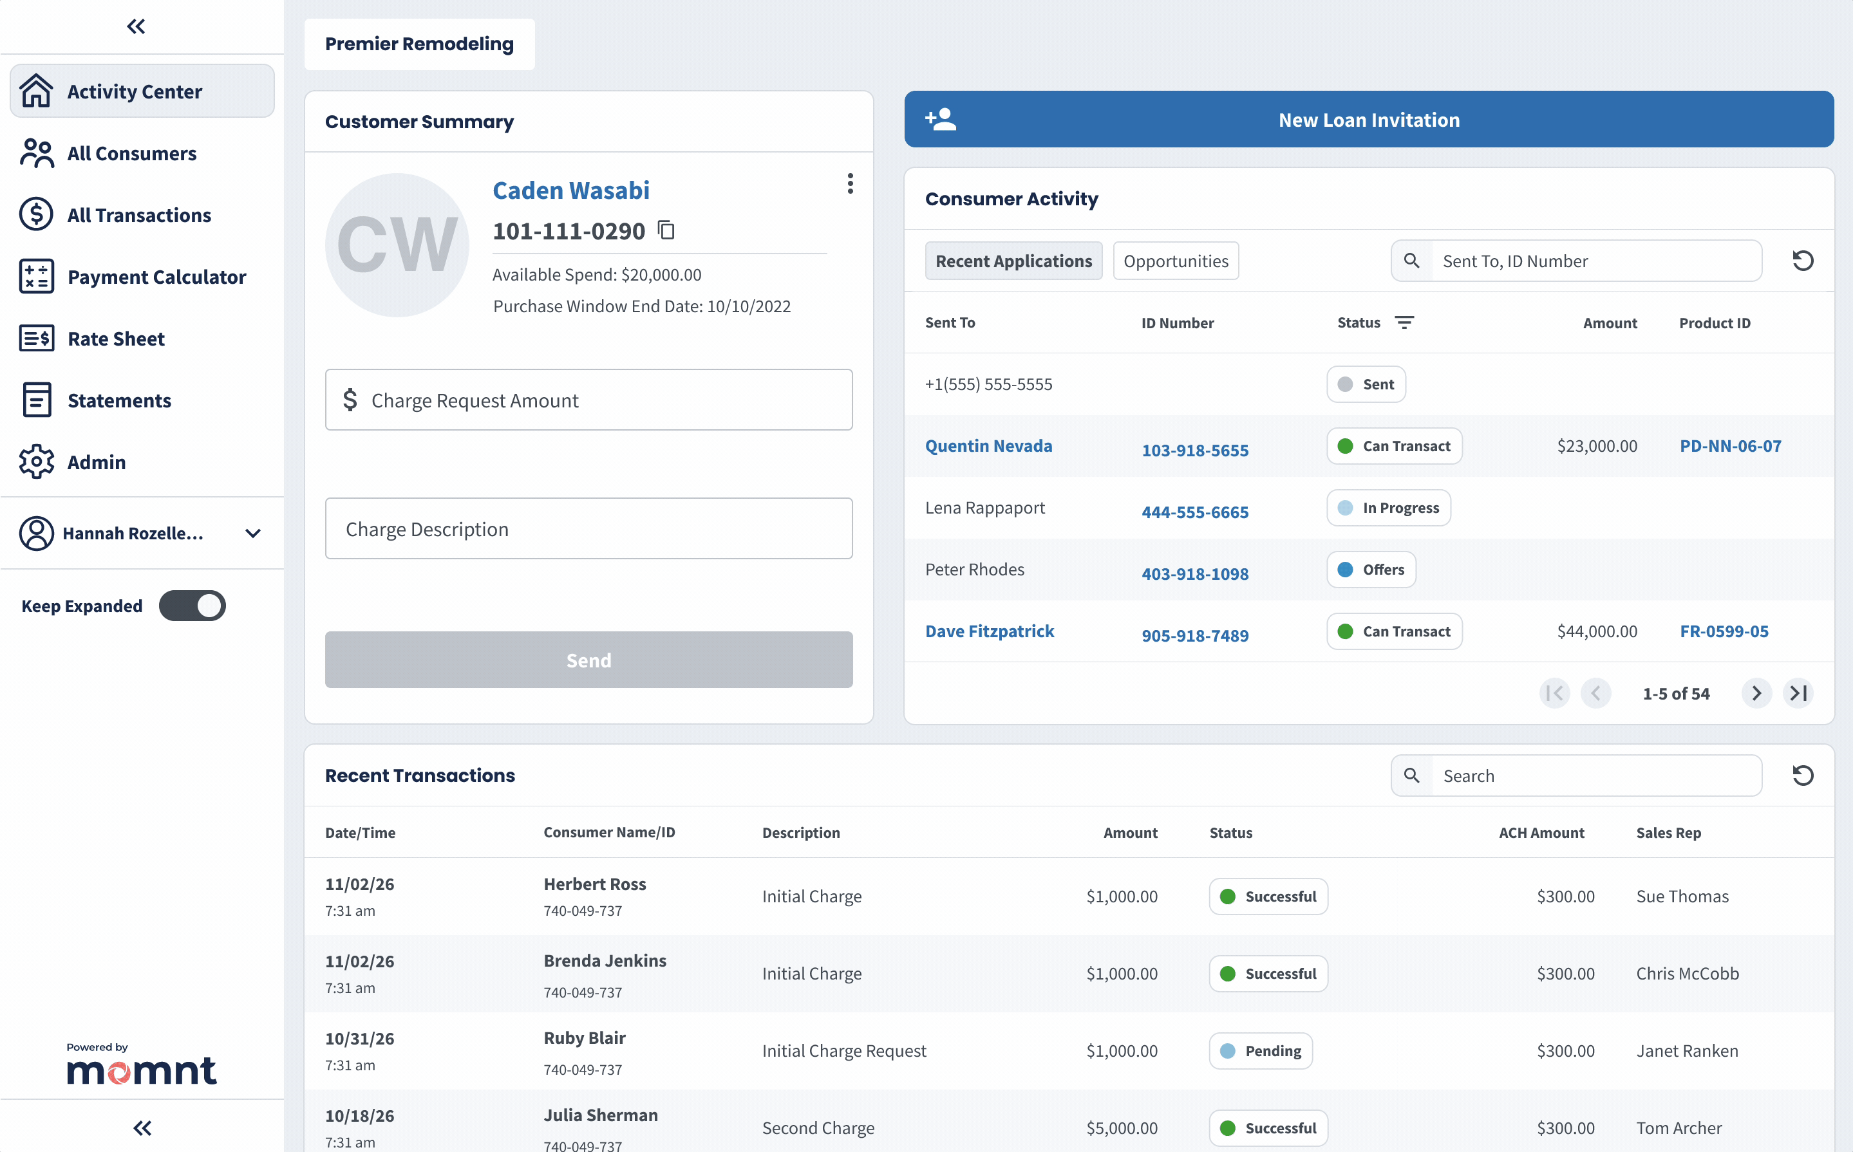Open the Admin panel
The image size is (1853, 1152).
[x=95, y=461]
